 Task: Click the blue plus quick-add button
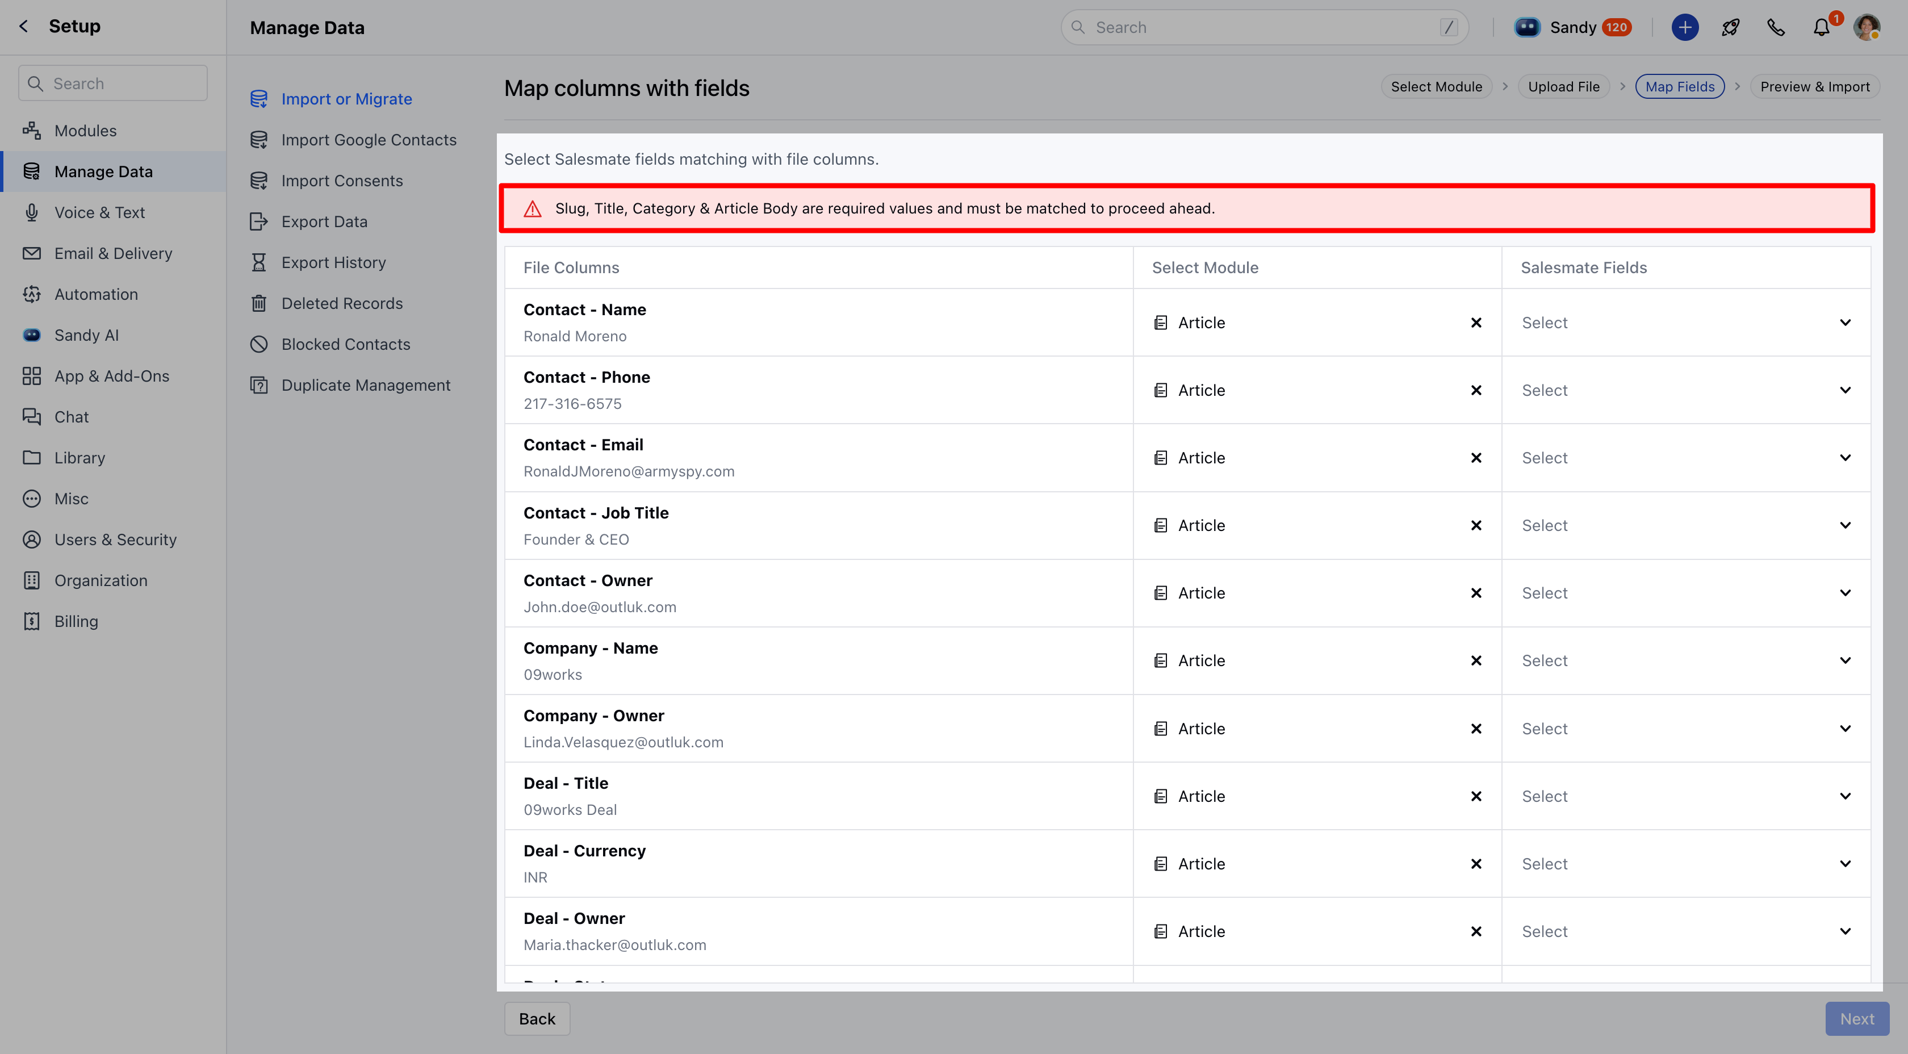pos(1684,27)
